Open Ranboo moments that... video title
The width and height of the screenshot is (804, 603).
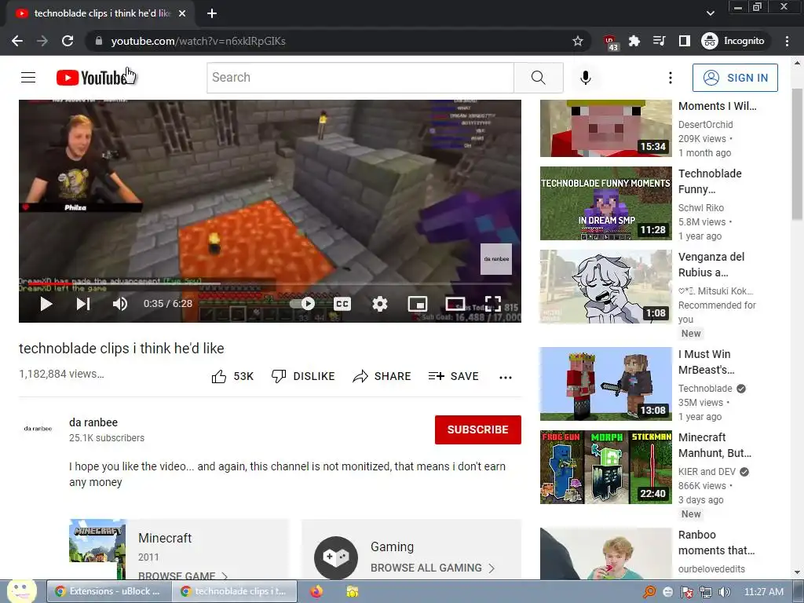(716, 543)
